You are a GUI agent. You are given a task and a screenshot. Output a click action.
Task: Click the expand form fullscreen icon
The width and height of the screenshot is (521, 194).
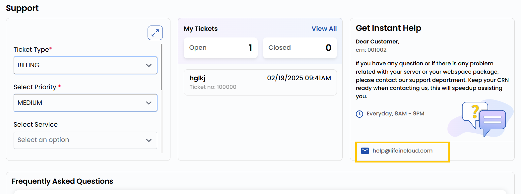point(155,33)
